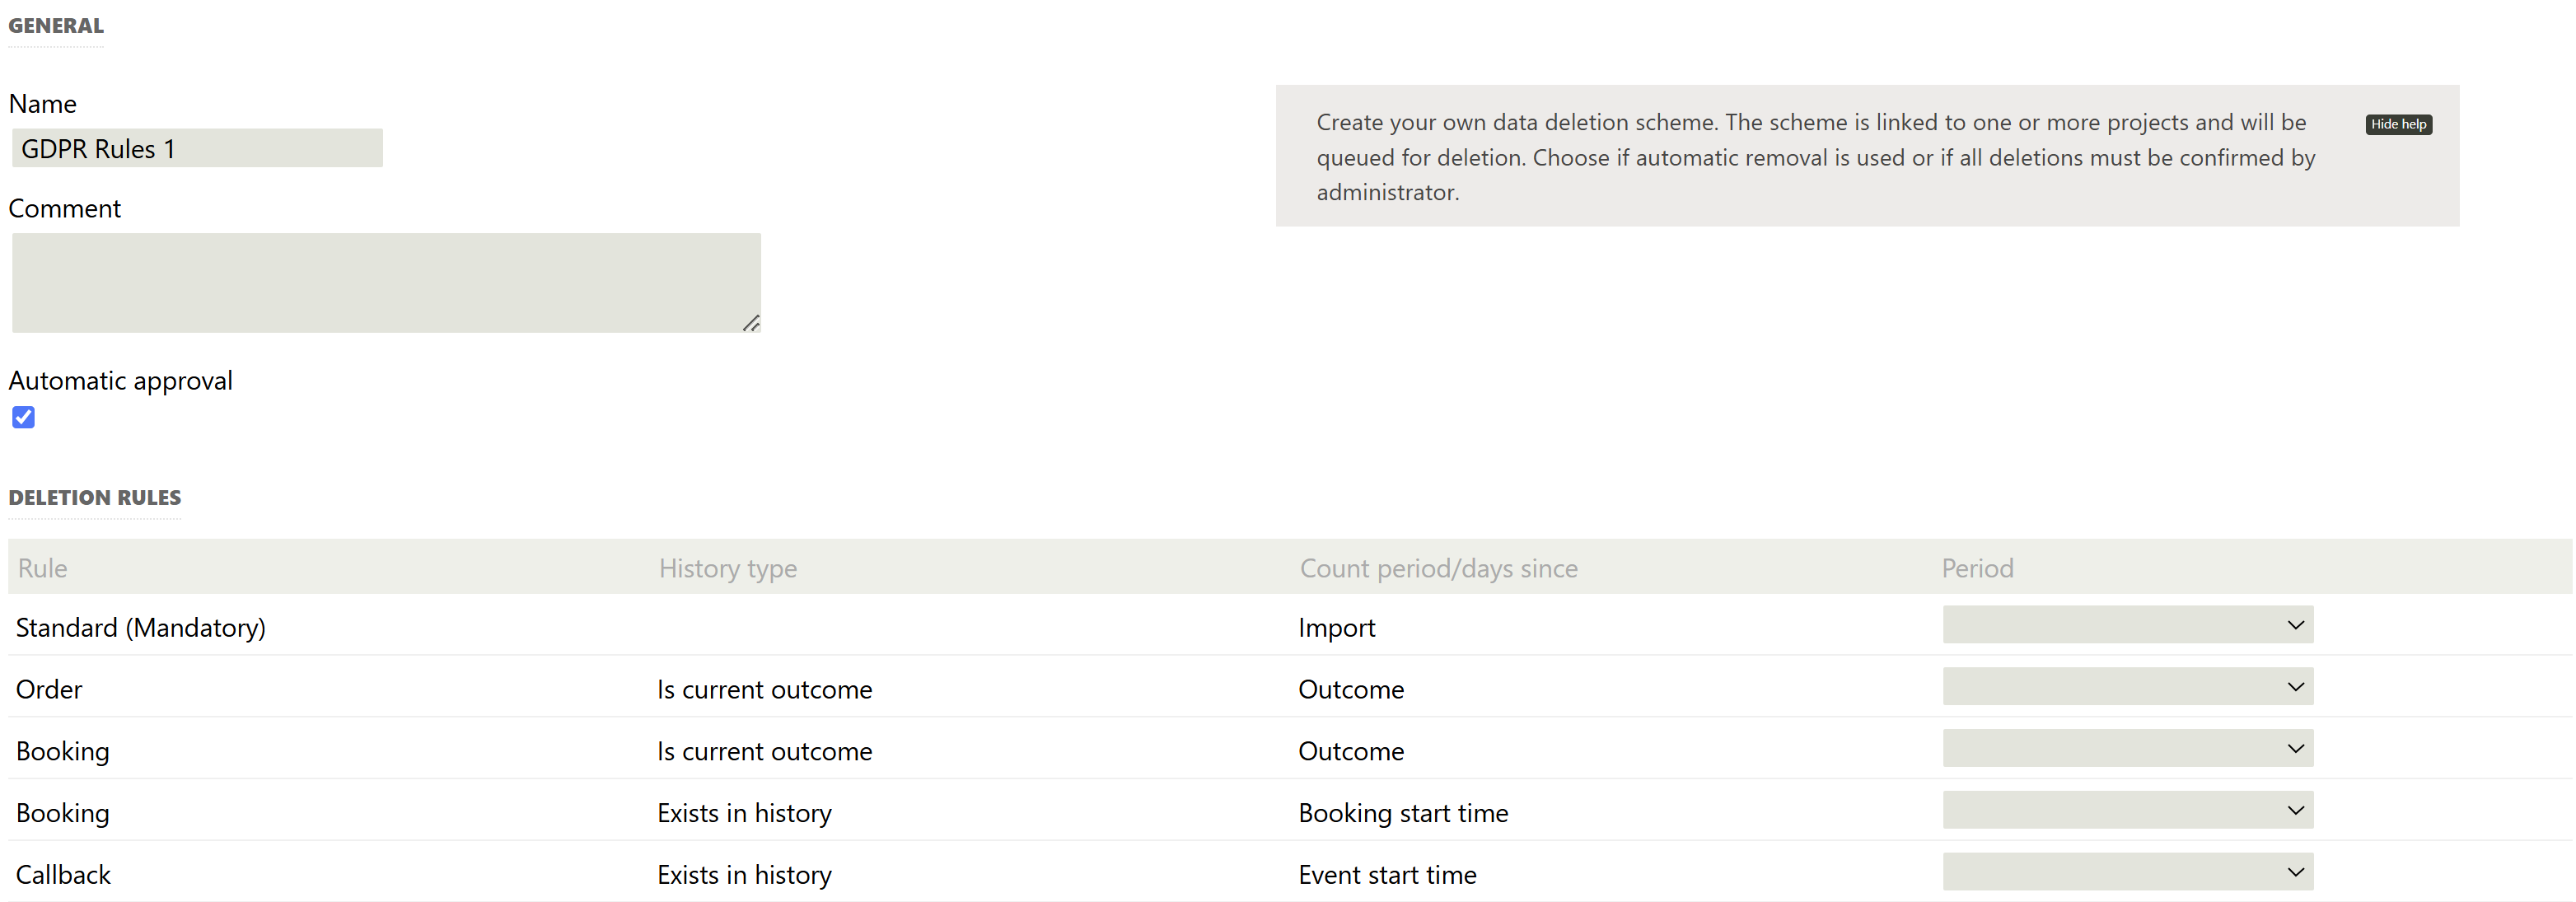Image resolution: width=2576 pixels, height=902 pixels.
Task: Click the Order rule row label
Action: pyautogui.click(x=49, y=689)
